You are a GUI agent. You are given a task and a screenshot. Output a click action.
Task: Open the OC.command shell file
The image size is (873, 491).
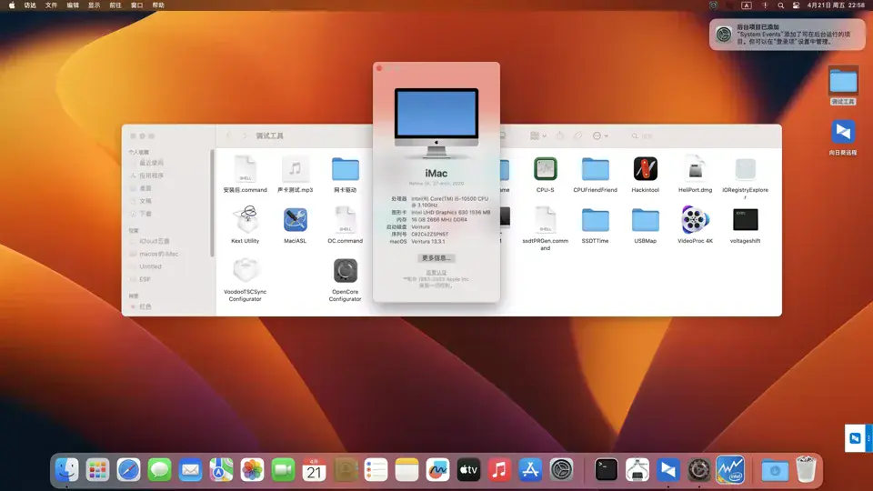346,220
